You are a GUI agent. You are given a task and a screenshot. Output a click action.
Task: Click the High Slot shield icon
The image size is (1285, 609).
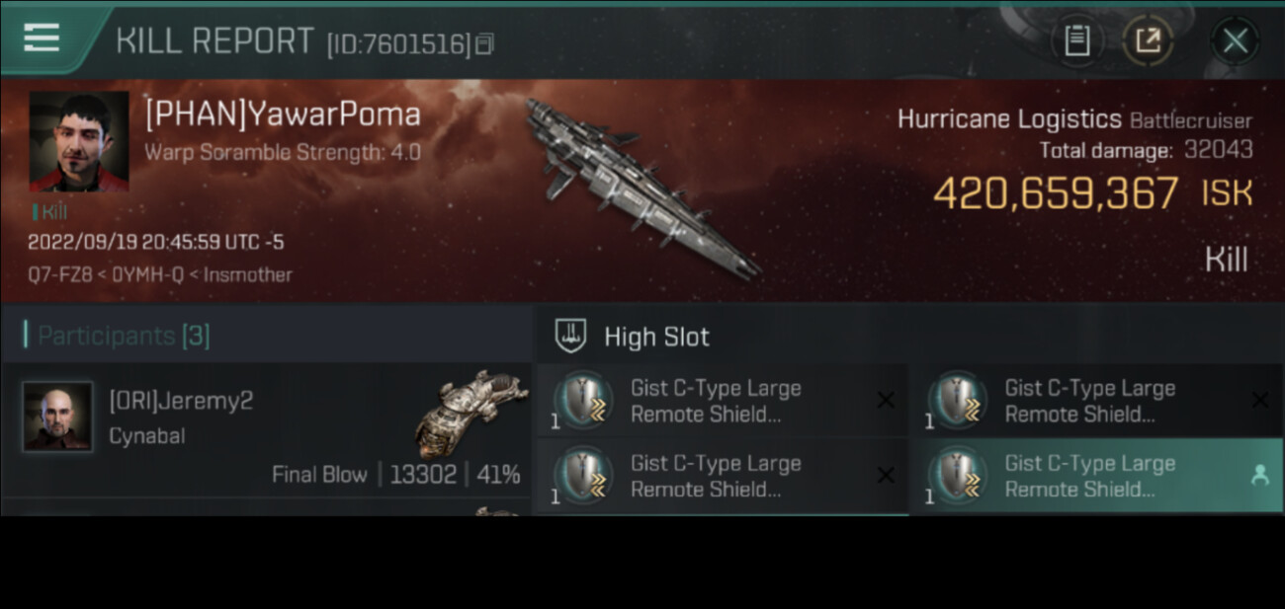570,336
